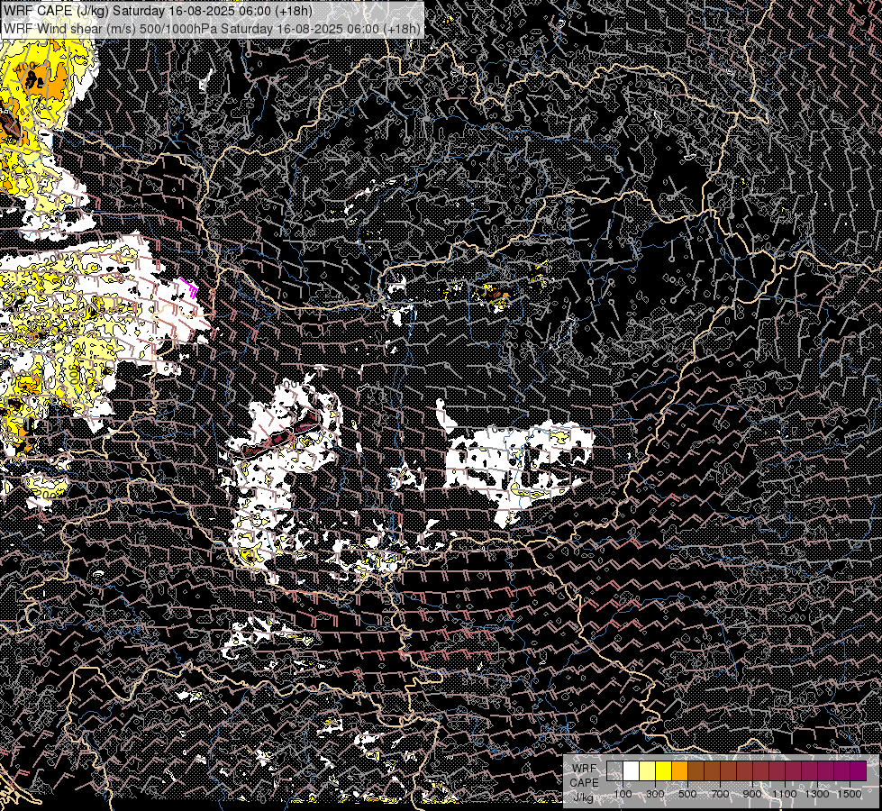Image resolution: width=882 pixels, height=811 pixels.
Task: Select the final purple legend swatch
Action: pyautogui.click(x=859, y=771)
